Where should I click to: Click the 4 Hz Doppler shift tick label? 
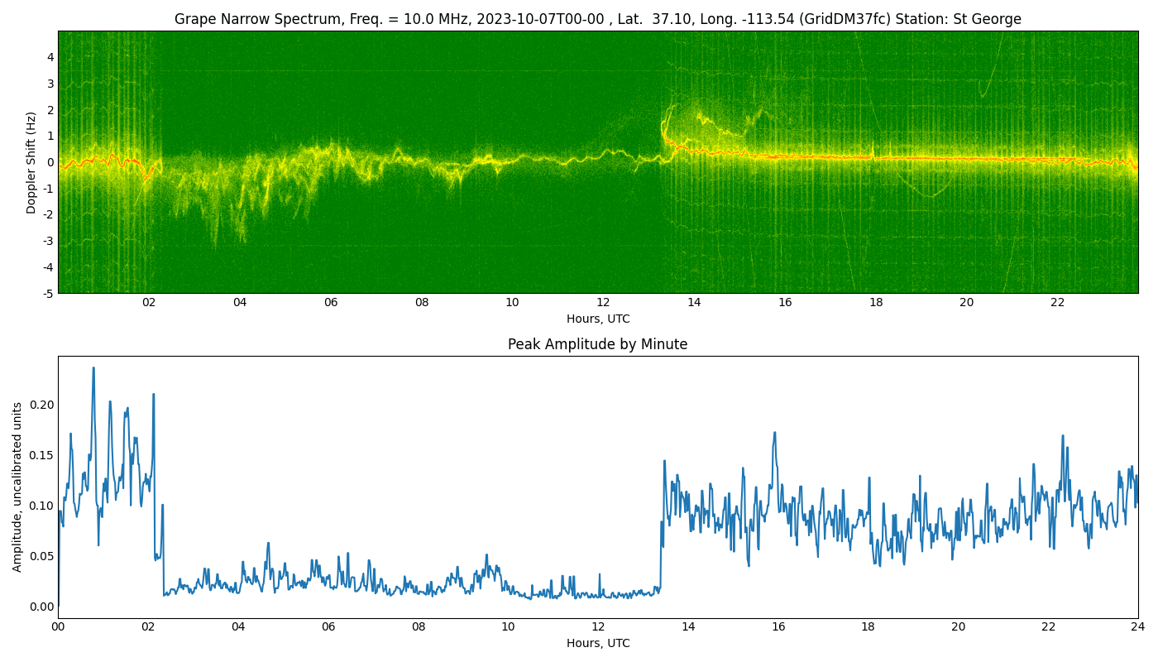point(50,57)
